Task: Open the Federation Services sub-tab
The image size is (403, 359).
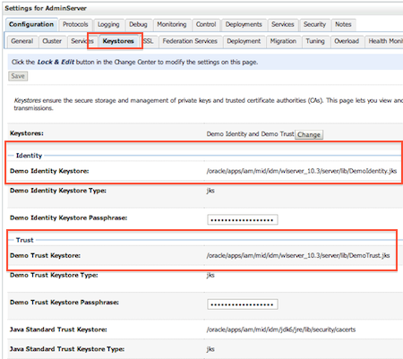Action: [190, 41]
